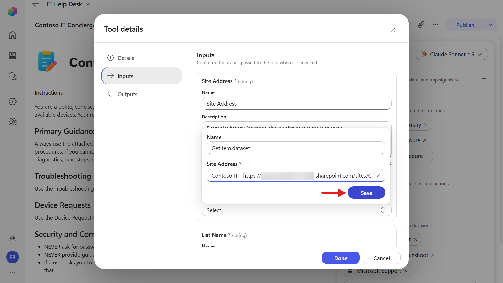503x283 pixels.
Task: Click the List Name heading
Action: [x=214, y=235]
